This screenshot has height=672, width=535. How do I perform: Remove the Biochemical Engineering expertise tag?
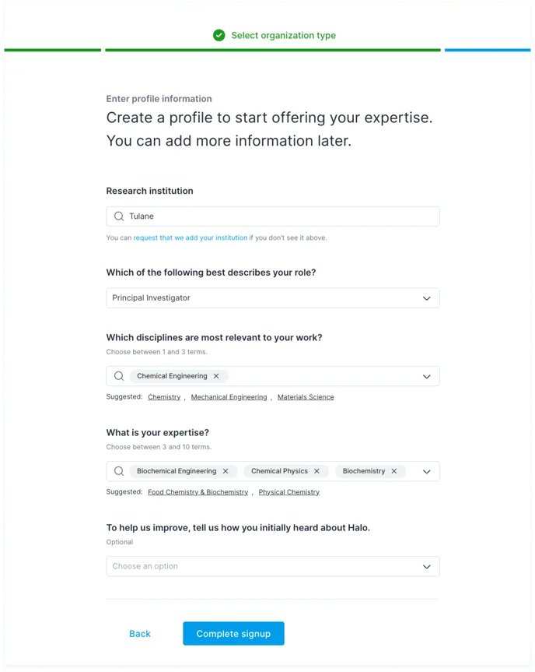(x=226, y=471)
